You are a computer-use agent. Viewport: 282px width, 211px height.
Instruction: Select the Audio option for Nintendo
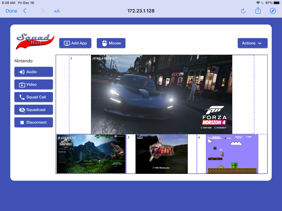(x=34, y=72)
